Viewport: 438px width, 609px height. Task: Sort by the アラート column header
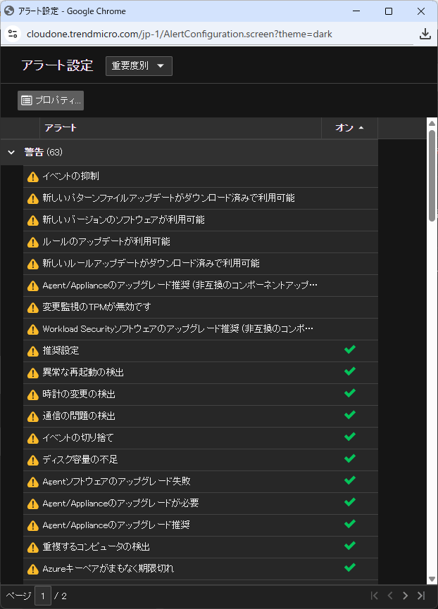[x=180, y=128]
